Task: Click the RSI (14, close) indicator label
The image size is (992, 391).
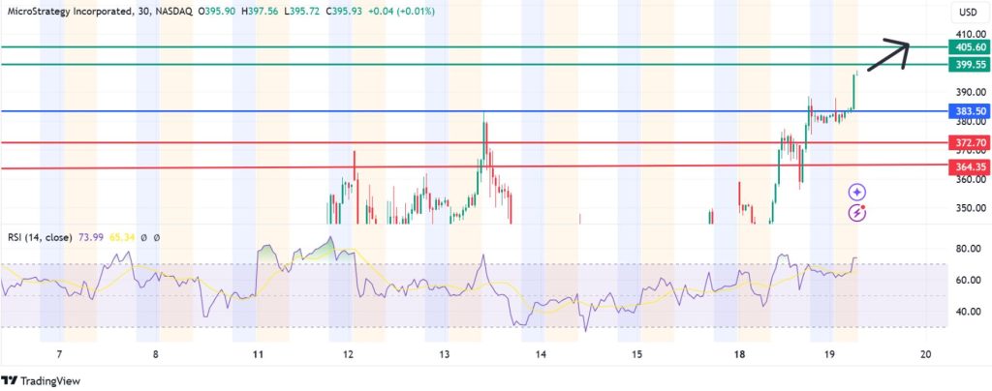Action: [39, 237]
